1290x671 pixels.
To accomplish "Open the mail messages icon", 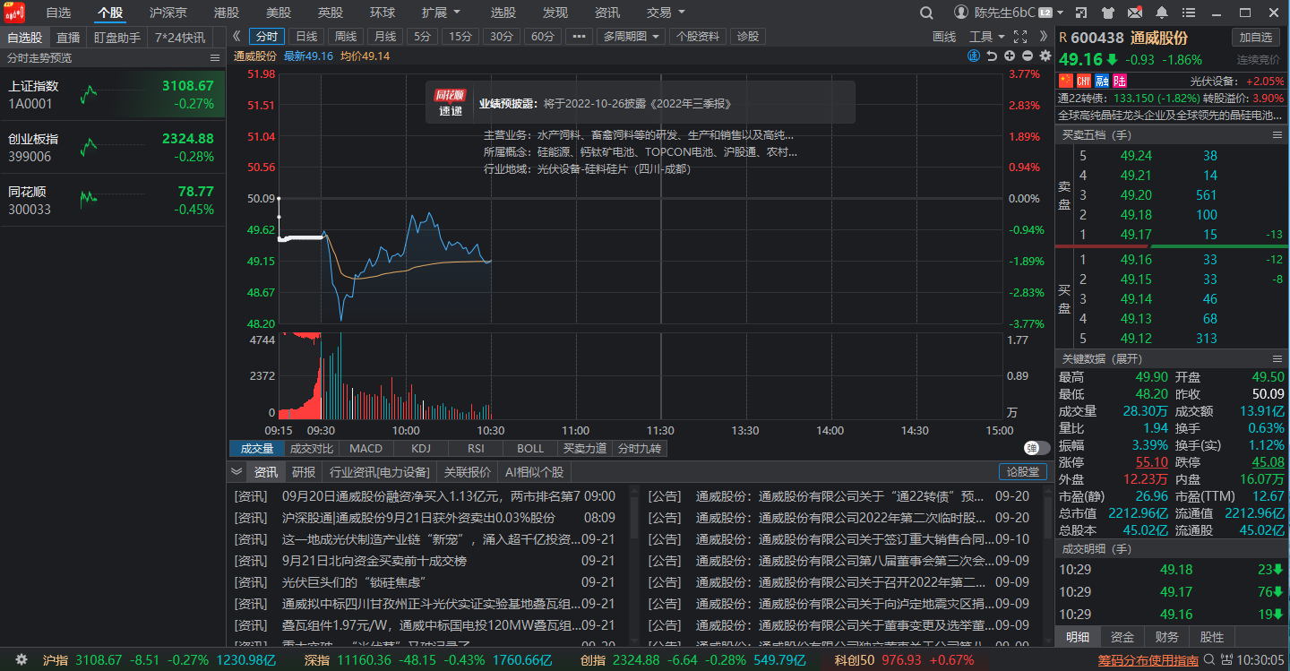I will coord(1135,13).
